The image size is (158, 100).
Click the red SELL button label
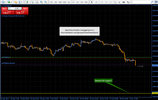4,9
